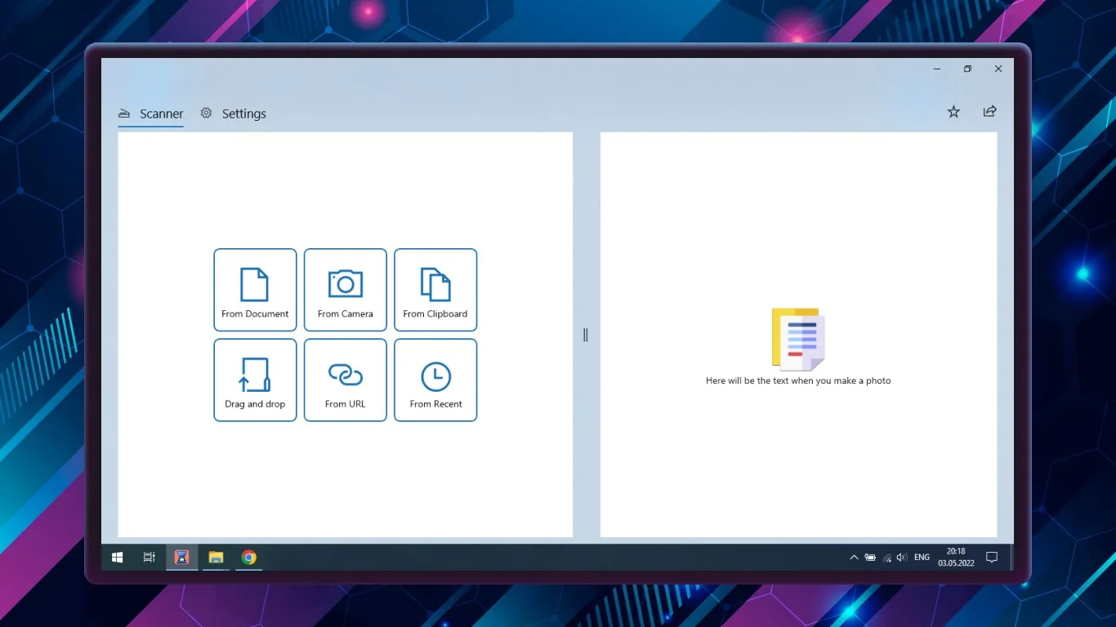Choose the From Camera option
Image resolution: width=1116 pixels, height=627 pixels.
(x=346, y=290)
